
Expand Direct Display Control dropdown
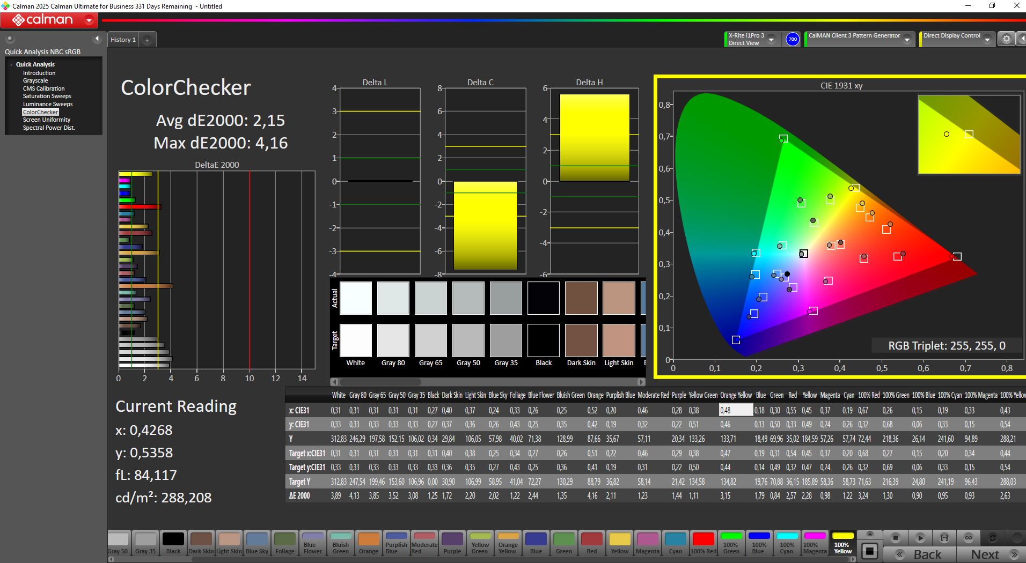pyautogui.click(x=987, y=40)
